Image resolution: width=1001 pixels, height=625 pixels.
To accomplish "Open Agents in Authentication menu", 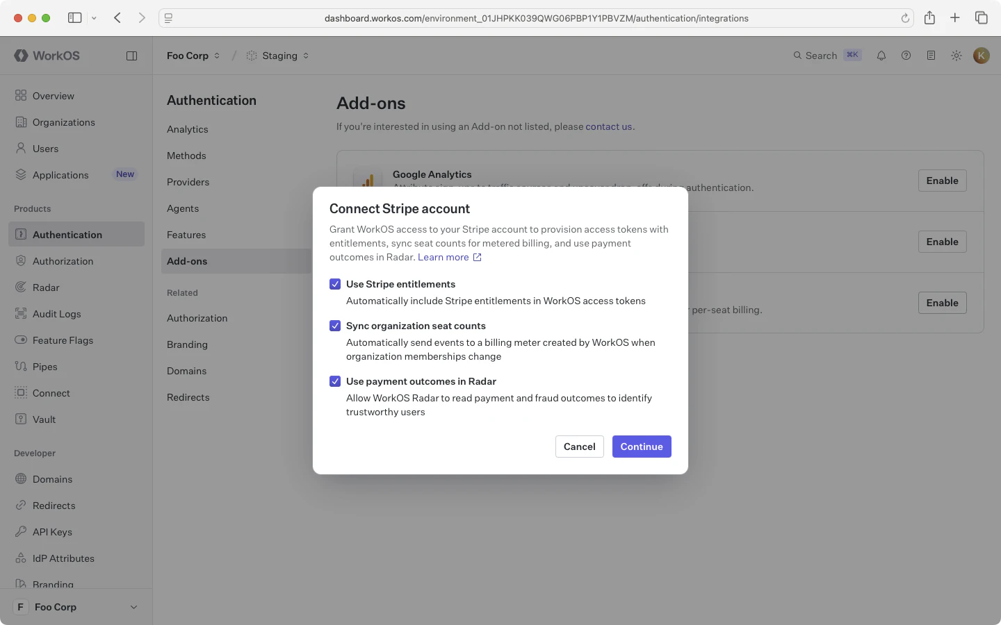I will pos(183,208).
